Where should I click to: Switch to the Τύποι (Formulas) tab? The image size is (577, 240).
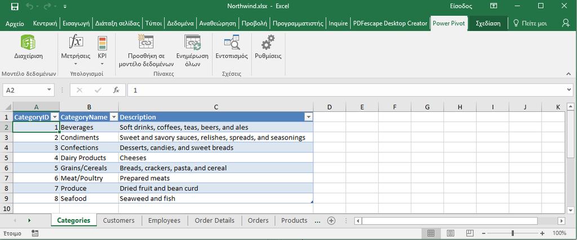(153, 23)
